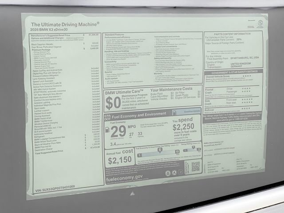Viewport: 284px width, 213px height.
Task: Click the '33' highway MPG value
Action: tap(140, 134)
